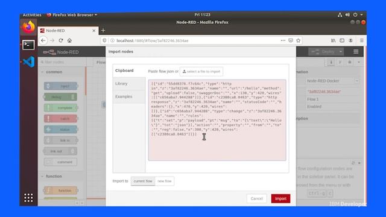This screenshot has width=386, height=217.
Task: Select the function node in palette
Action: coord(60,190)
